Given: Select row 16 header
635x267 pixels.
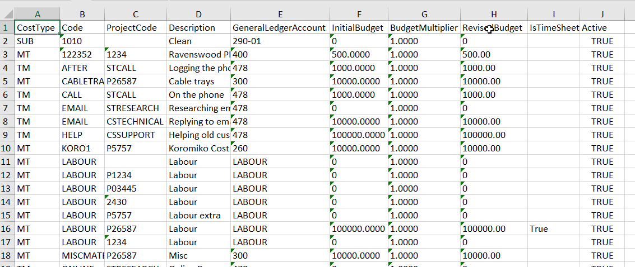Looking at the screenshot, I should 7,228.
